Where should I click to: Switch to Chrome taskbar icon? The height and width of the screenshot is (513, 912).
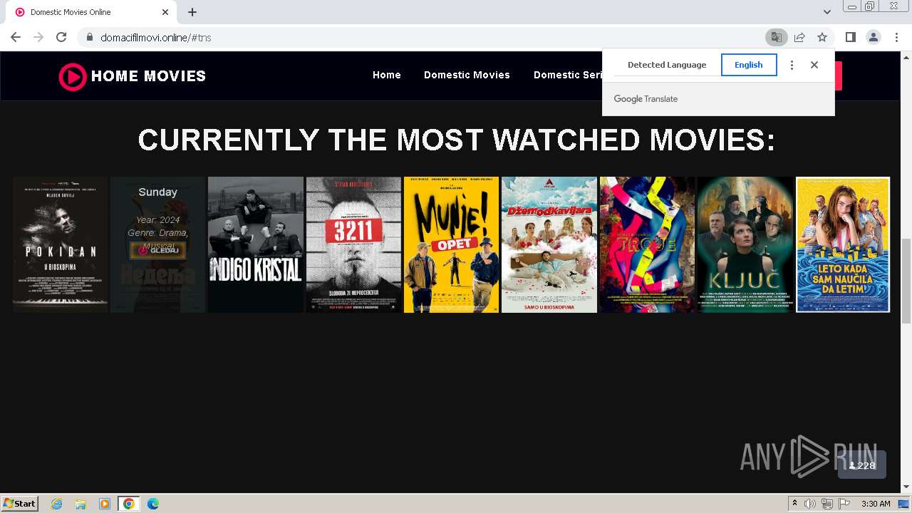(128, 504)
